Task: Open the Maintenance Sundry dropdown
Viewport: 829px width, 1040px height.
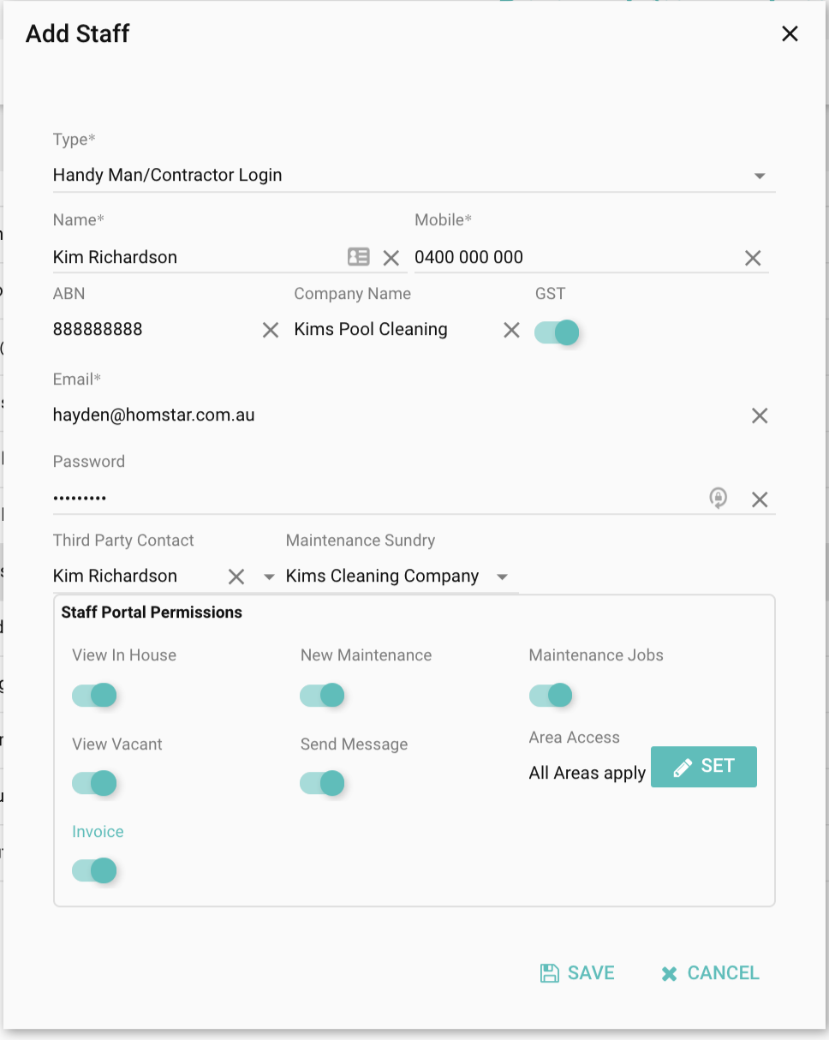Action: (503, 577)
